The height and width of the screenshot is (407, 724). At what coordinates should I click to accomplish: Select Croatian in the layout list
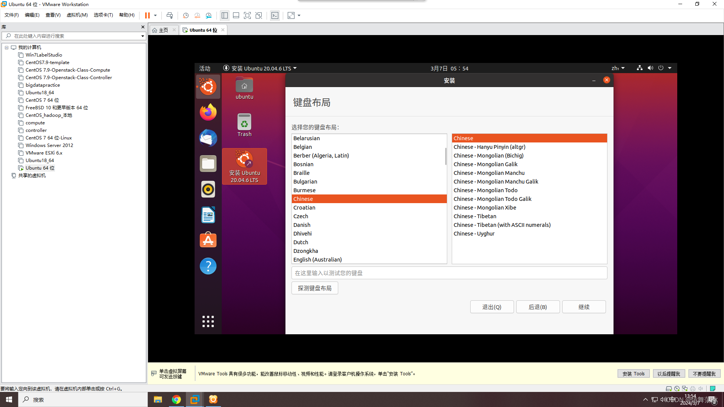pyautogui.click(x=369, y=208)
